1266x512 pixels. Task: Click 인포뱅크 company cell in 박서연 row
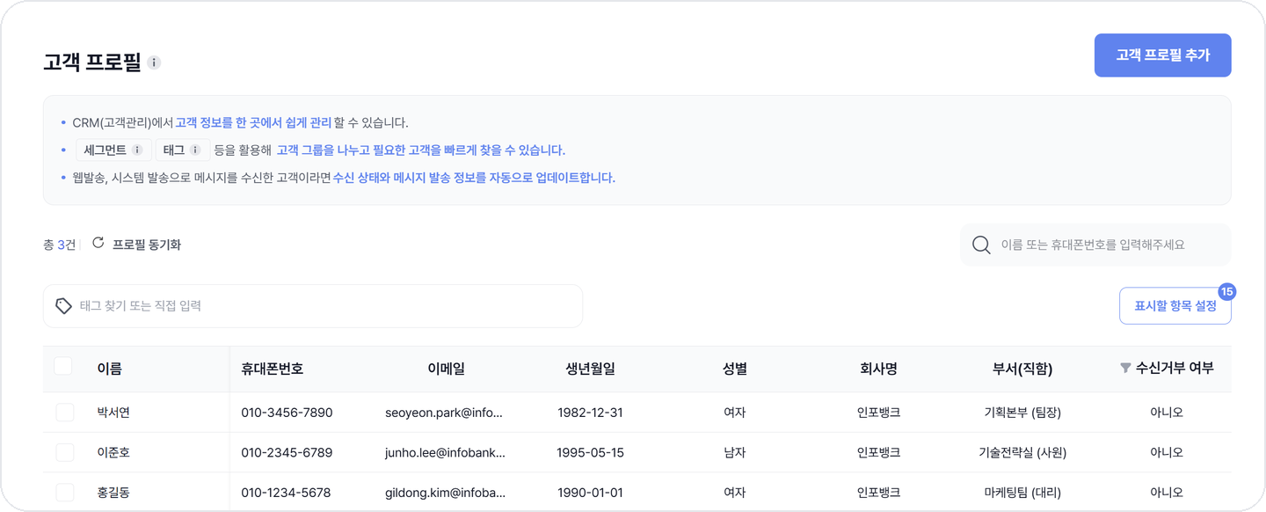pyautogui.click(x=878, y=413)
